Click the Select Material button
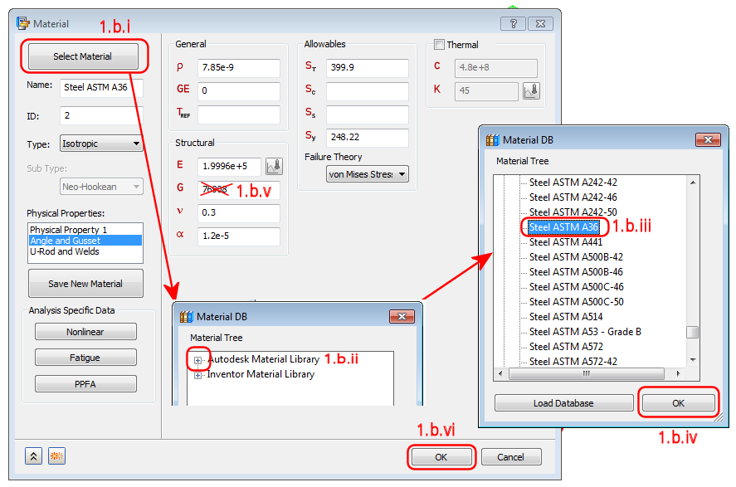This screenshot has height=487, width=736. (x=83, y=56)
